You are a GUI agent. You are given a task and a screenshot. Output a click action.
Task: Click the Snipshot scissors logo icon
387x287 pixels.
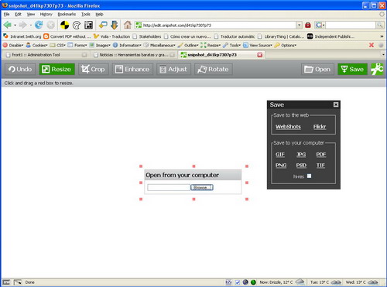[377, 69]
